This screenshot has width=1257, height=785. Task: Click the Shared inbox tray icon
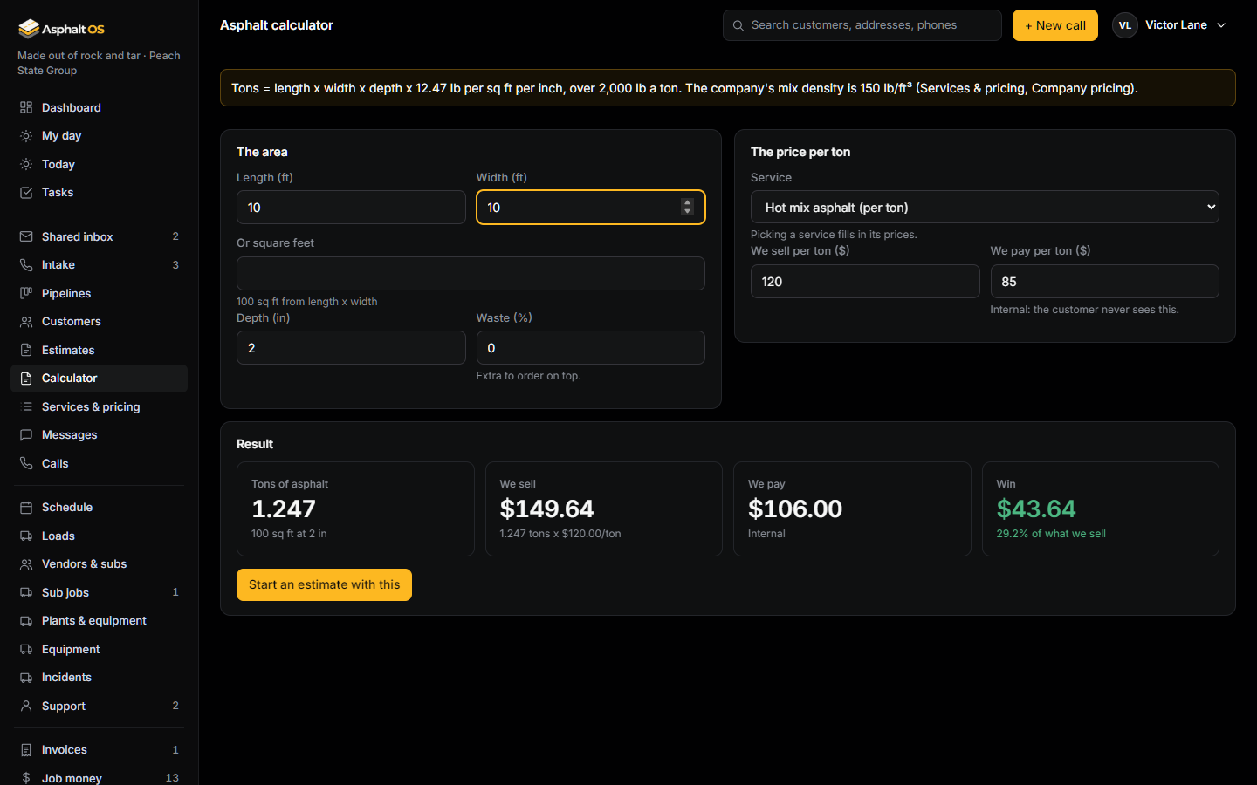tap(26, 236)
